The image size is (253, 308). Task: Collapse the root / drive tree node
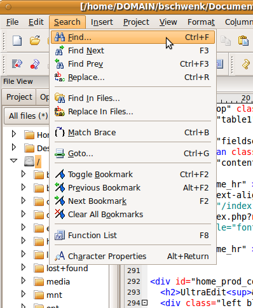[14, 161]
